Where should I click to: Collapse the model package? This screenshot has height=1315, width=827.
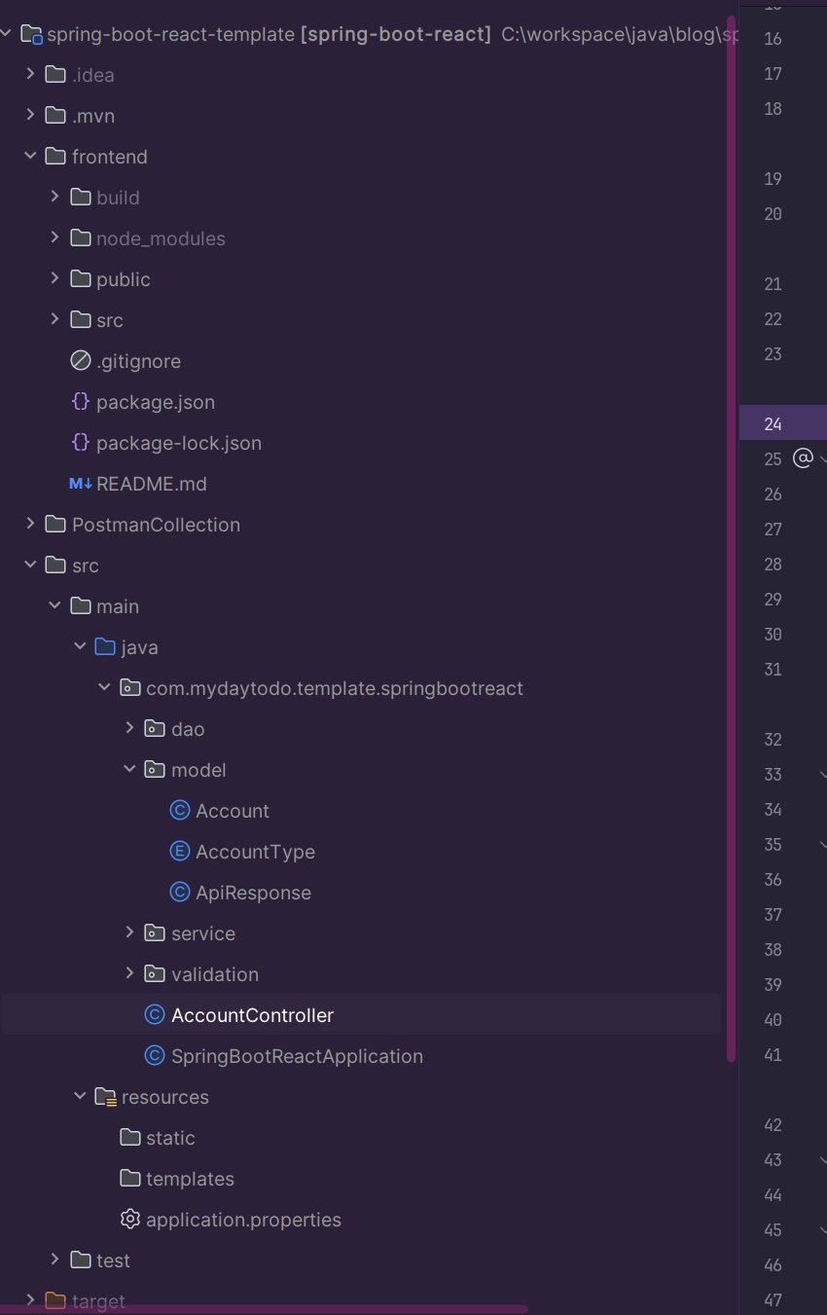coord(128,769)
